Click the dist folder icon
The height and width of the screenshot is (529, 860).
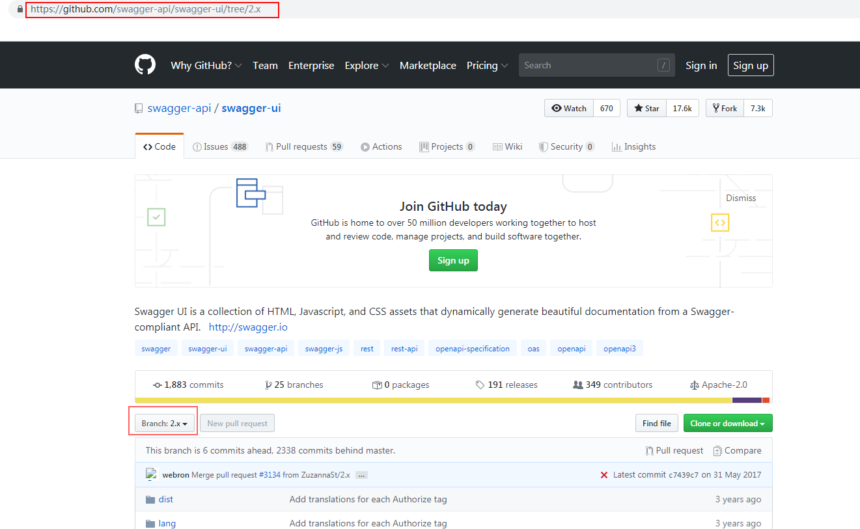150,500
